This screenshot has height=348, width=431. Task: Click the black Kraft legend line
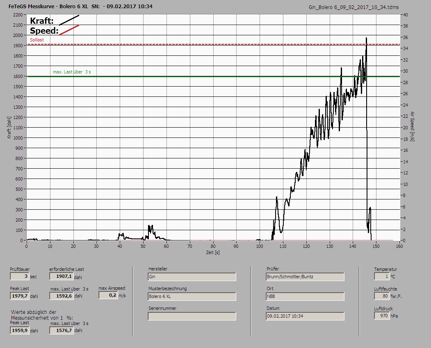69,20
